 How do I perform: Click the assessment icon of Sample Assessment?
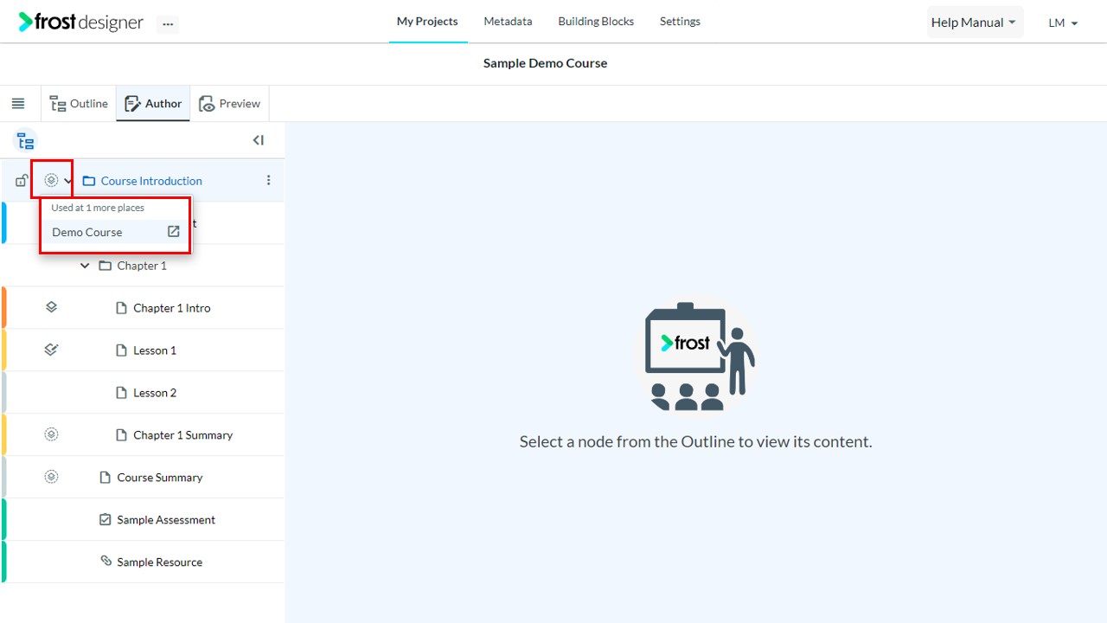(106, 519)
